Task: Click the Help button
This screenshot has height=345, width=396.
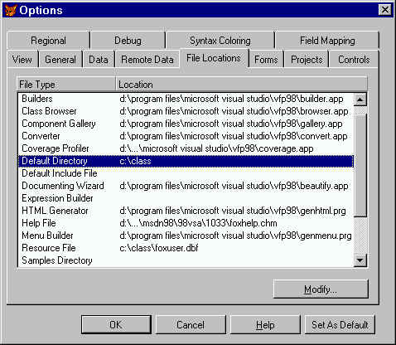Action: pos(265,324)
